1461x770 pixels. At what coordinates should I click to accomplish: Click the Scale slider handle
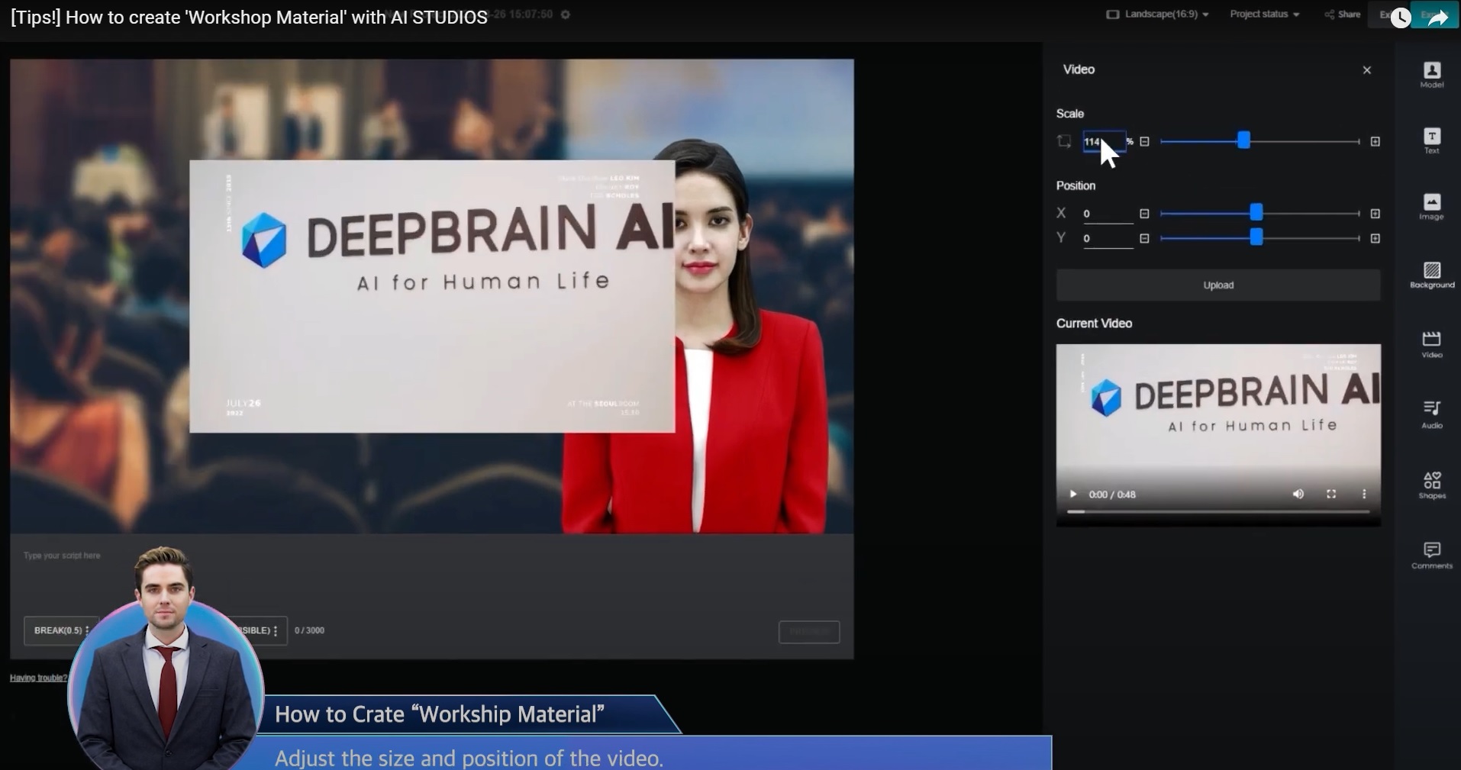(1243, 140)
